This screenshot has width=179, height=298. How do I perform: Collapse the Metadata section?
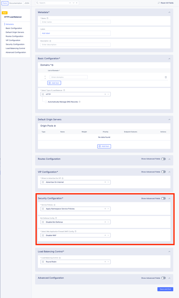169,12
